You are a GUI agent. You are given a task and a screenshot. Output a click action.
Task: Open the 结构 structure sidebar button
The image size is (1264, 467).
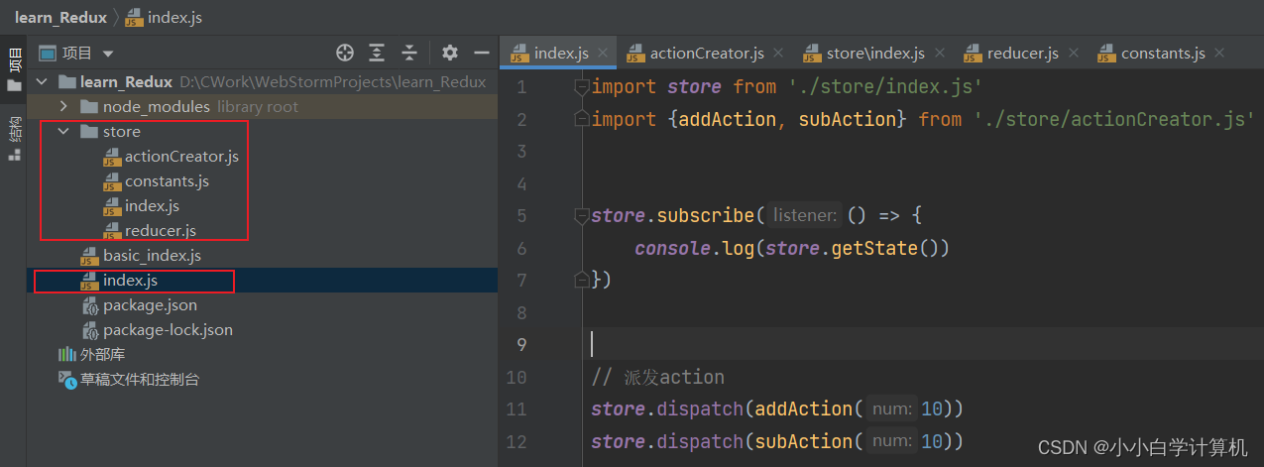click(14, 139)
